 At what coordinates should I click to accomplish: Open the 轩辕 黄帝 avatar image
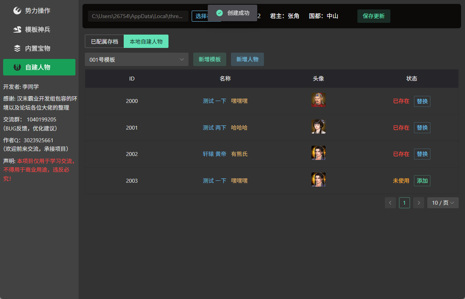pyautogui.click(x=319, y=153)
